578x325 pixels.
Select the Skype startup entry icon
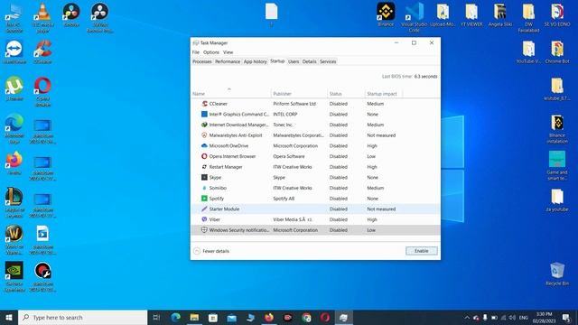tap(204, 177)
